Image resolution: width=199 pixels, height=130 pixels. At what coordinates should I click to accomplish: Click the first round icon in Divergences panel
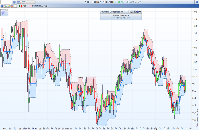coord(129,12)
